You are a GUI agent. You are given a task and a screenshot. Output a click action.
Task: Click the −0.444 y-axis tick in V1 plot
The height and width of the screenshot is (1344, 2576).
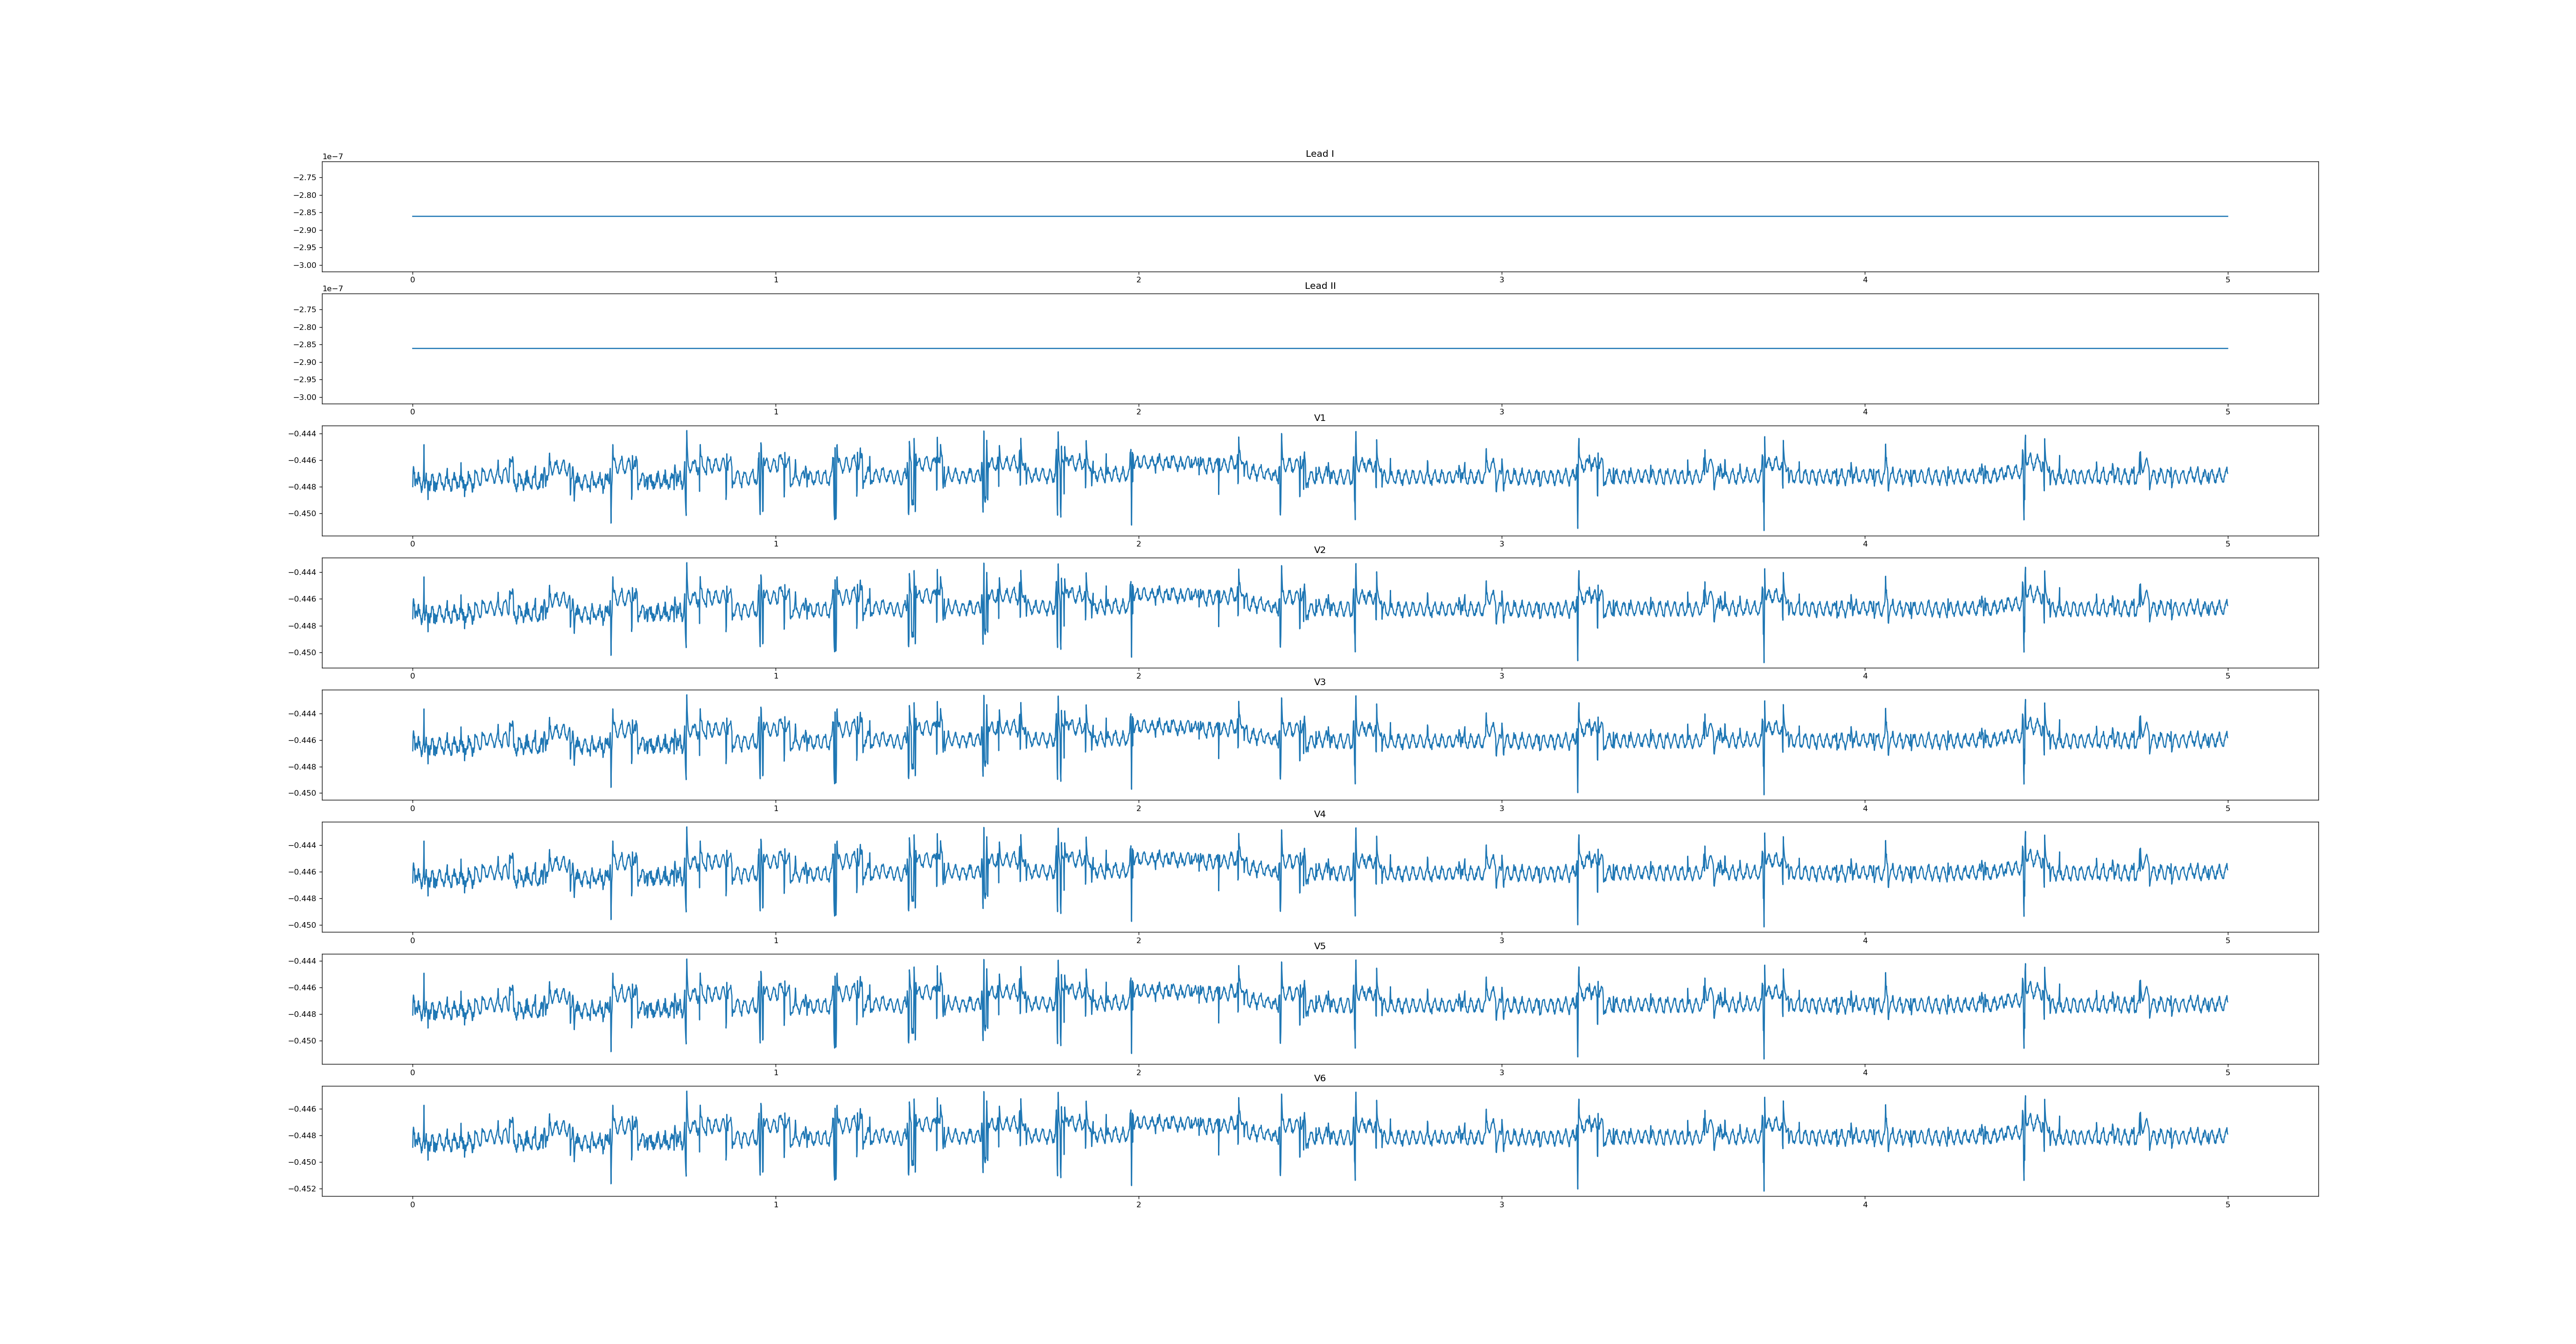303,434
